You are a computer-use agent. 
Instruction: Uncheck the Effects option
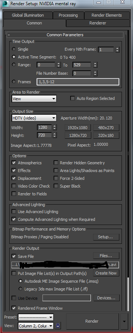point(14,171)
